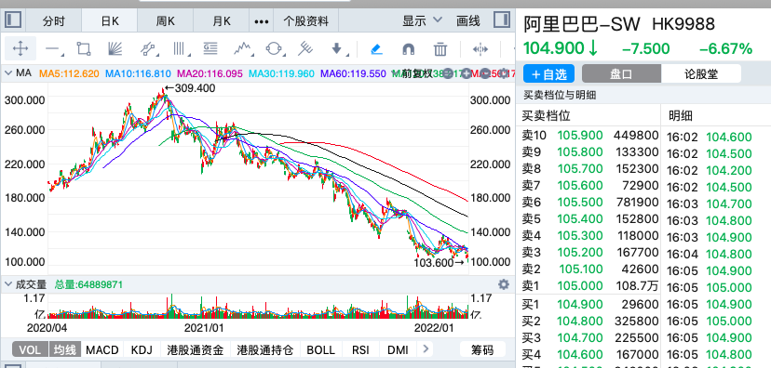Click the 309.400 high price marker
Viewport: 771px width, 368px height.
tap(190, 89)
